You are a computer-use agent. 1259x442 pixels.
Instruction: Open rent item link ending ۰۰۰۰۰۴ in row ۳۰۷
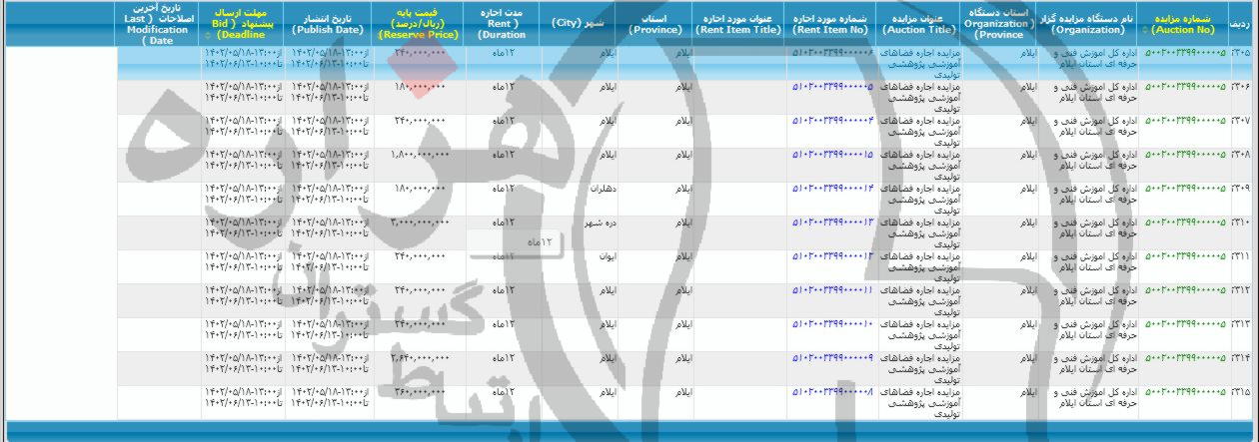pos(833,121)
